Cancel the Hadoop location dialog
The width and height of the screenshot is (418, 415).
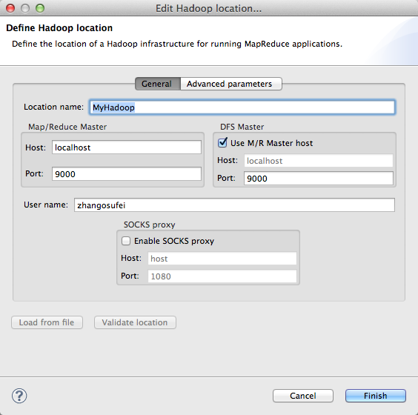click(303, 396)
